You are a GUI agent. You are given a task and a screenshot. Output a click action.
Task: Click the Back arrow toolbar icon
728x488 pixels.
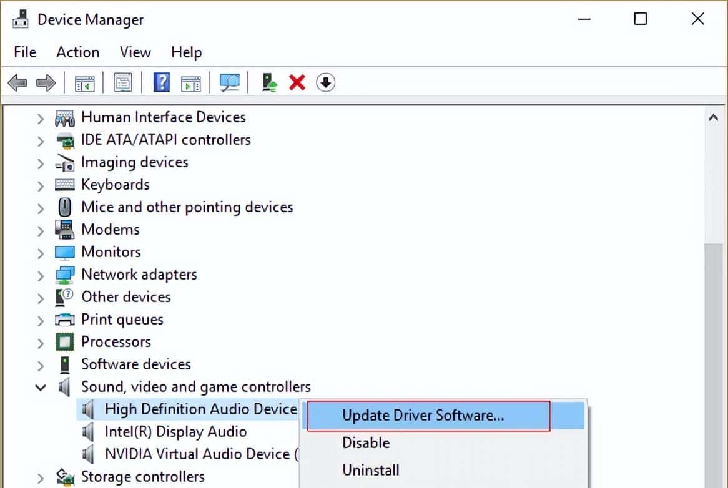tap(17, 82)
